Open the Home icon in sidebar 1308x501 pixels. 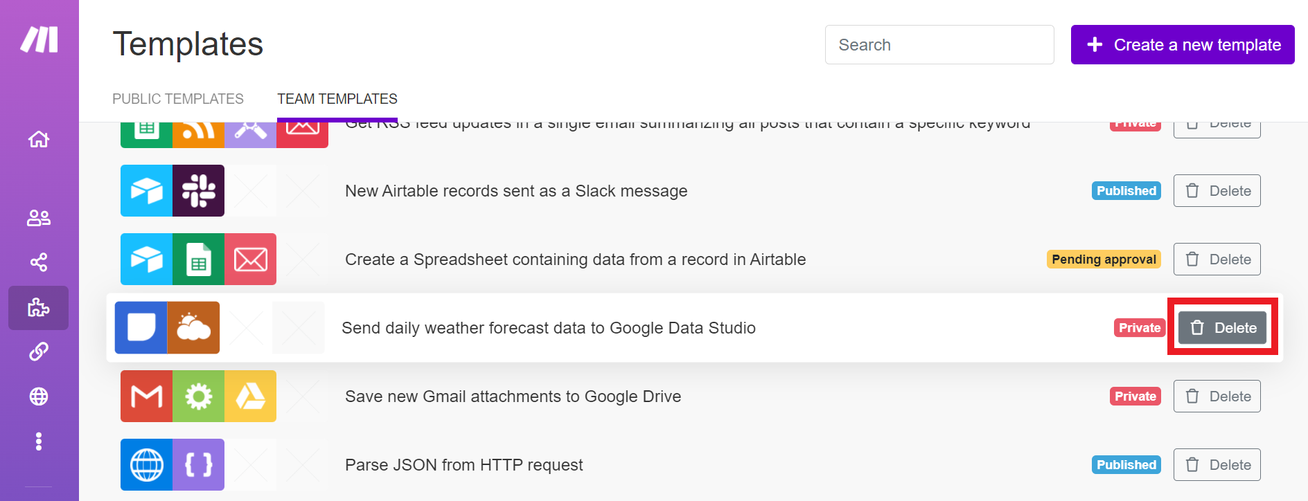click(39, 139)
